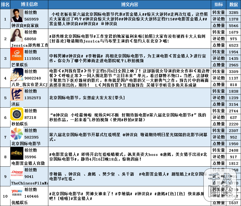Select follower count 1352573

pos(33,98)
